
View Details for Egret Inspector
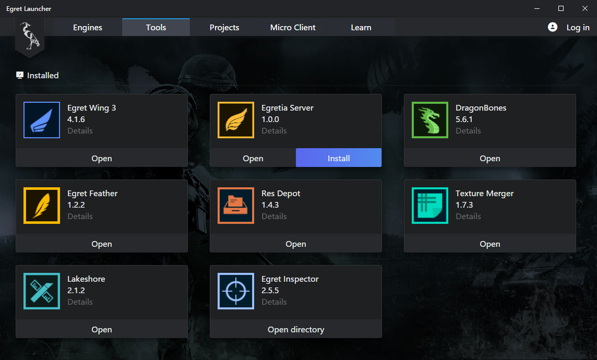(x=274, y=302)
